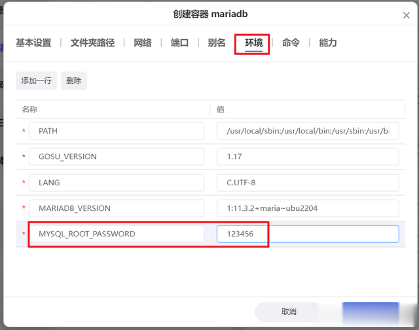Open the 文件夹路径 tab
Screen dimensions: 419x330
tap(92, 43)
